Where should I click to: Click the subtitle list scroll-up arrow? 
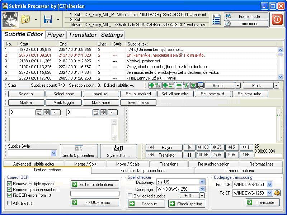280,49
